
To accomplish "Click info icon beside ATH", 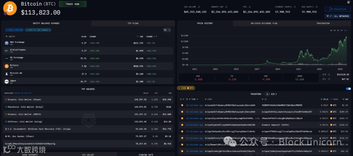I will pos(329,75).
